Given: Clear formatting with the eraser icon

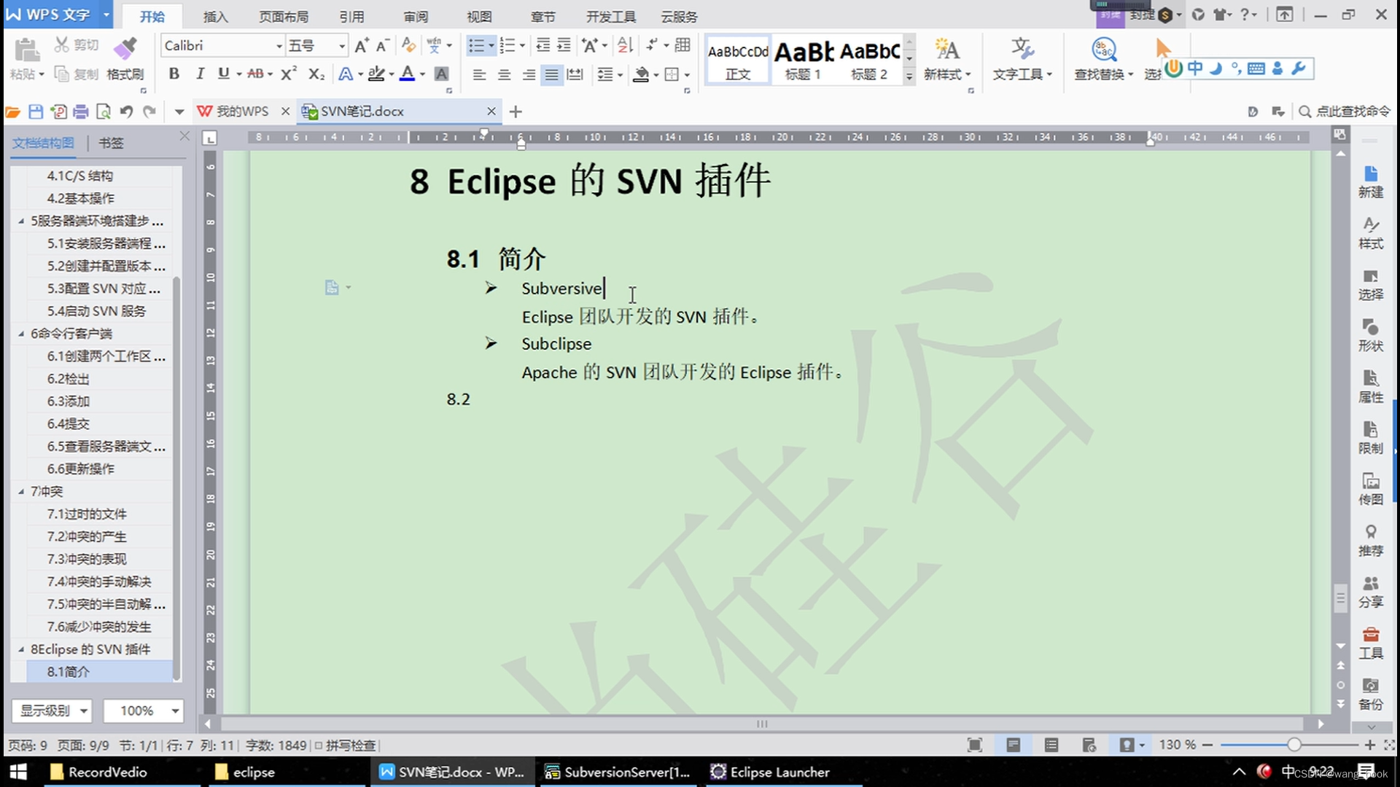Looking at the screenshot, I should (409, 46).
